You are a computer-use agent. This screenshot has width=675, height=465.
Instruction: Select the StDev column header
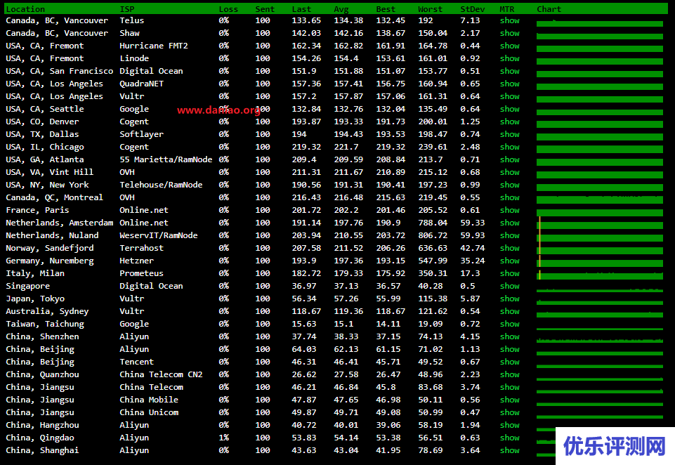[472, 9]
